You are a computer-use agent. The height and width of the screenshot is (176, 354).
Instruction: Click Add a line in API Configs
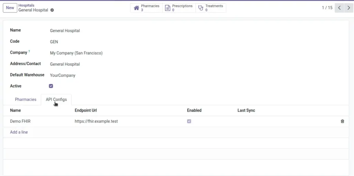pyautogui.click(x=19, y=132)
